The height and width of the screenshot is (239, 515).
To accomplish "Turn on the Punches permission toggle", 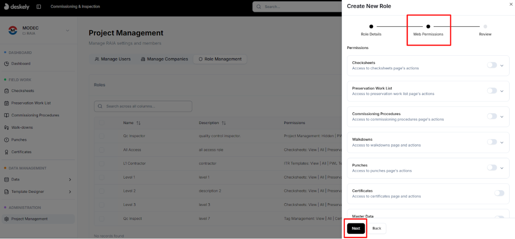I will [492, 168].
